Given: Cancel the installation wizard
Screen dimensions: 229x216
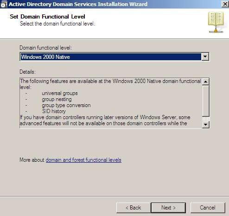Looking at the screenshot, I should (x=208, y=208).
